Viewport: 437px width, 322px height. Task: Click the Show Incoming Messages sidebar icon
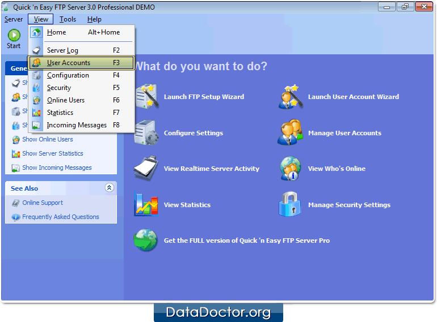tap(16, 168)
